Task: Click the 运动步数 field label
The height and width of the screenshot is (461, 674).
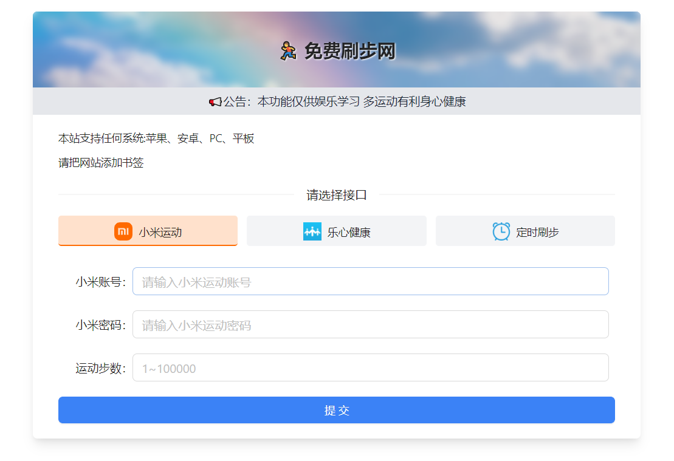Action: (100, 368)
